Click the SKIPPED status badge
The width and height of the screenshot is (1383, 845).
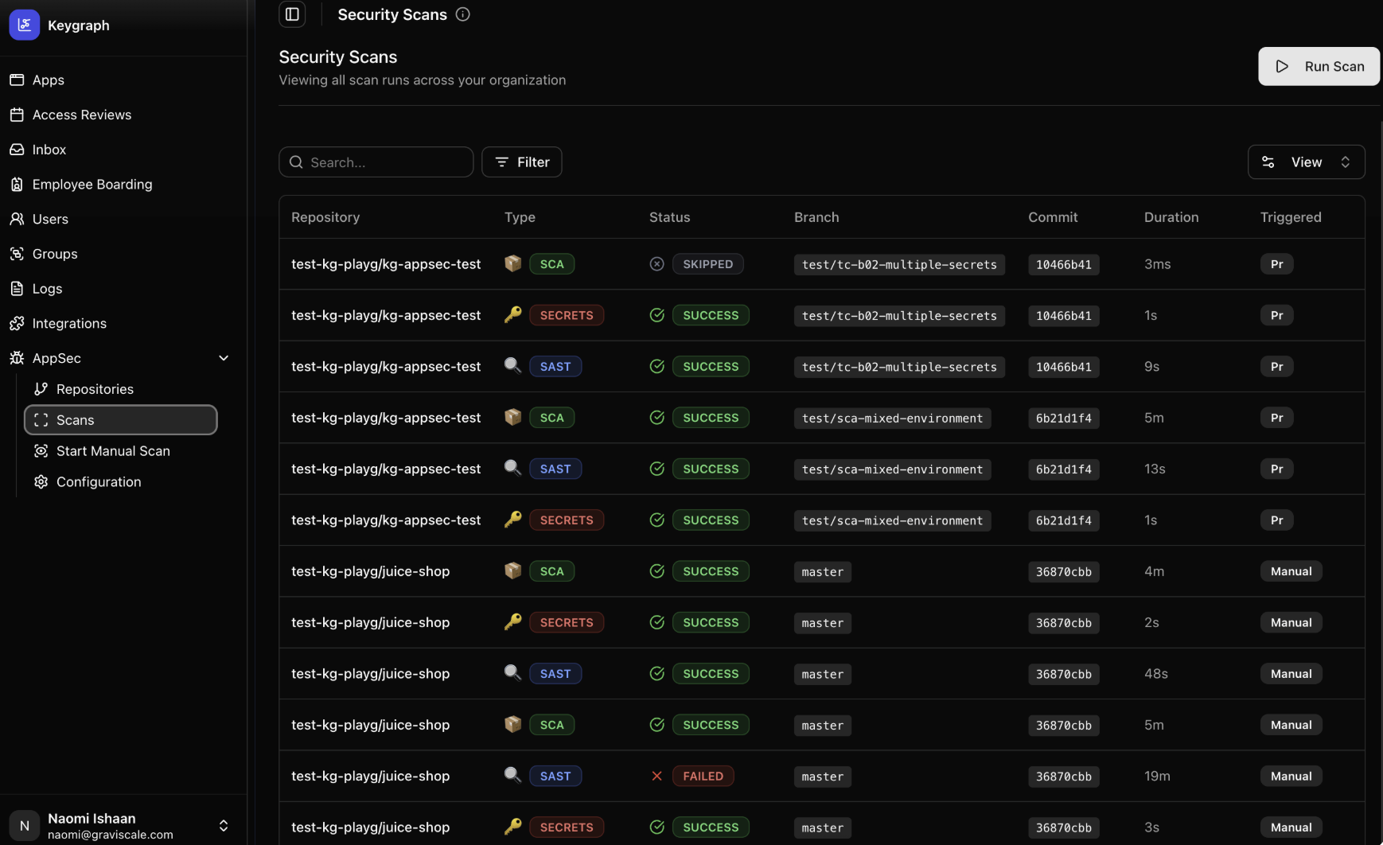(x=708, y=264)
